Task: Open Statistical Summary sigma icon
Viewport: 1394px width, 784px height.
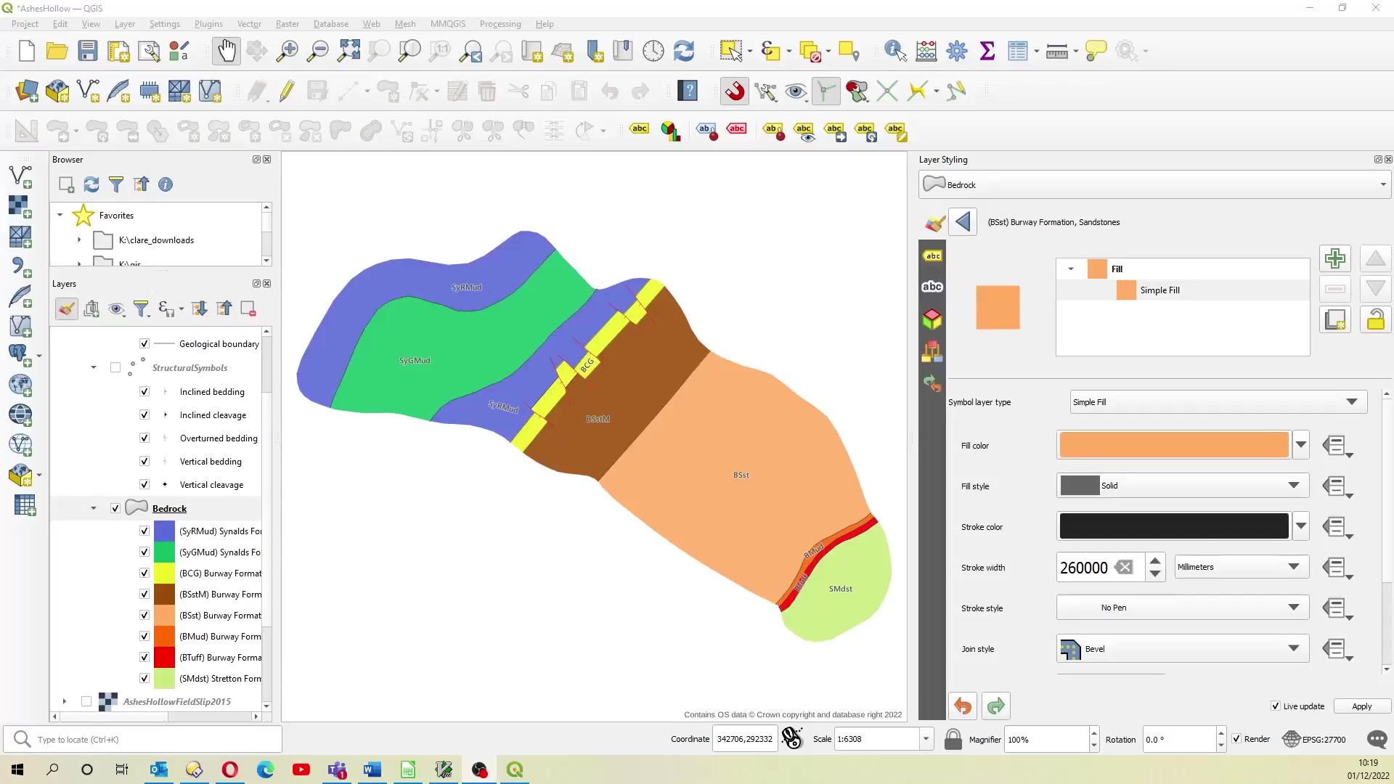Action: [x=987, y=51]
